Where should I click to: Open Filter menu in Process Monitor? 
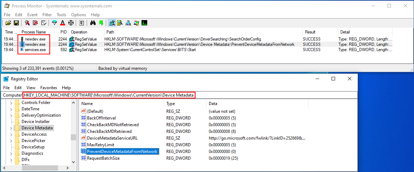point(47,15)
